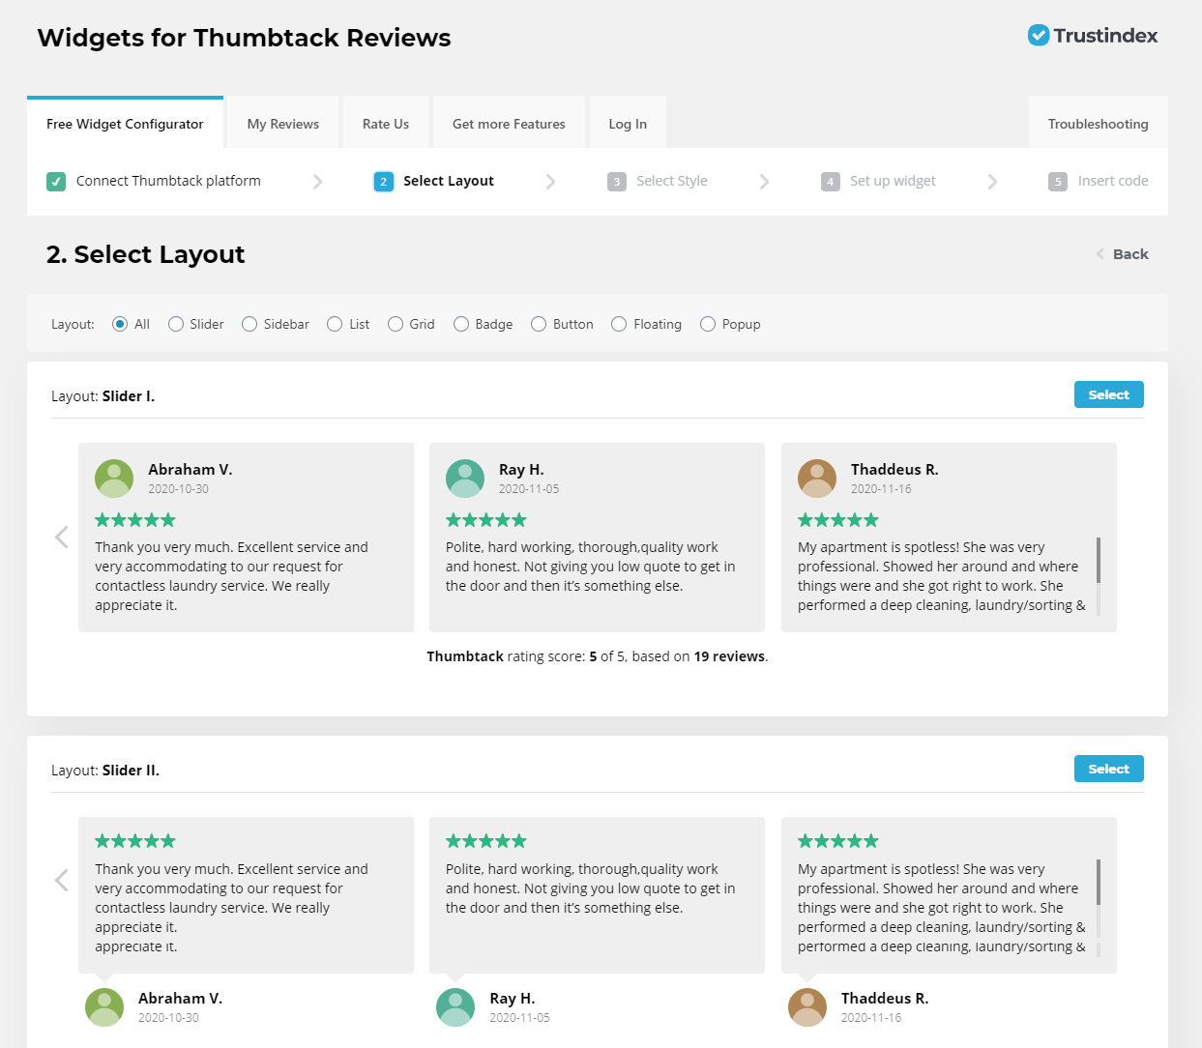Image resolution: width=1202 pixels, height=1048 pixels.
Task: Click the step 5 number badge
Action: [1058, 182]
